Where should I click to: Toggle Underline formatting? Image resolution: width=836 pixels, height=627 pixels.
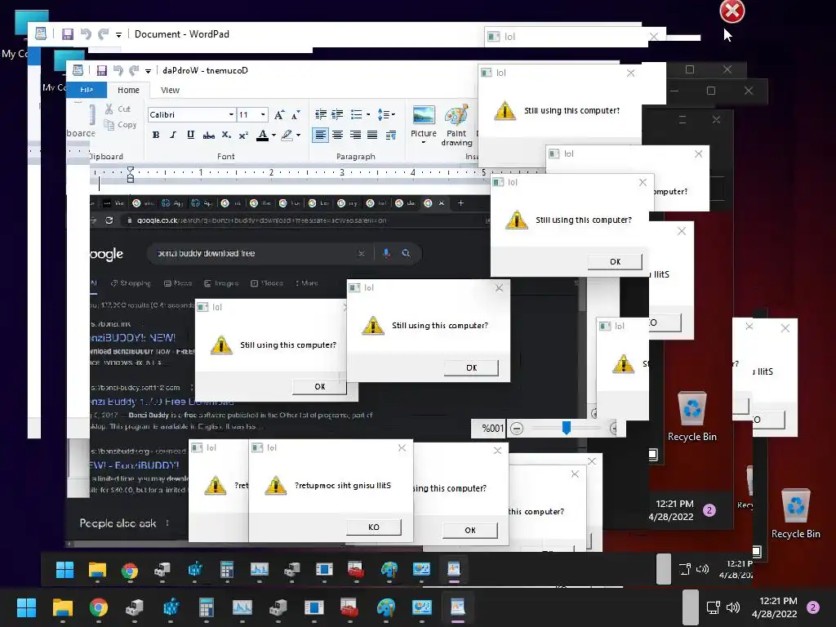pyautogui.click(x=190, y=135)
